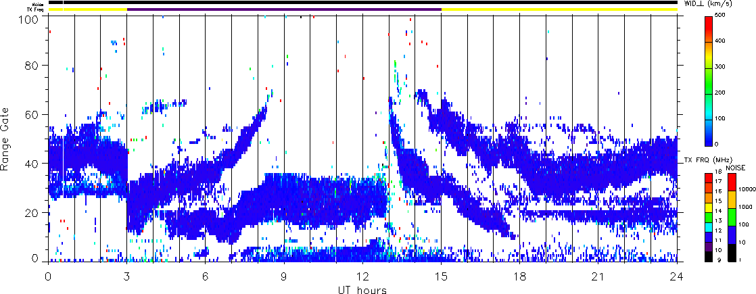This screenshot has width=756, height=294.
Task: Click the "TX FRQ (MHz)" legend title
Action: click(x=703, y=160)
